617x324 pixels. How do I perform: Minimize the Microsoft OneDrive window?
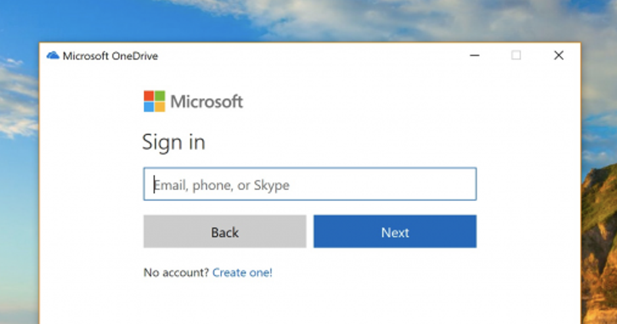(x=474, y=55)
